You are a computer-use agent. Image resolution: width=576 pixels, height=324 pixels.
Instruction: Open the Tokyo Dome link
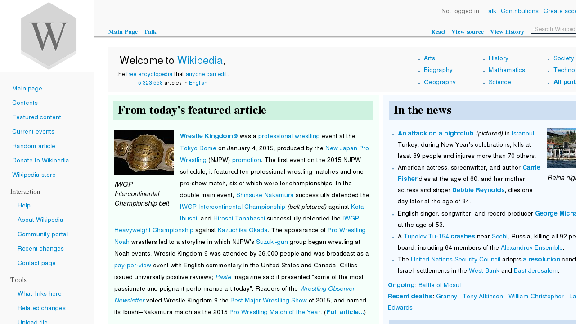tap(198, 148)
